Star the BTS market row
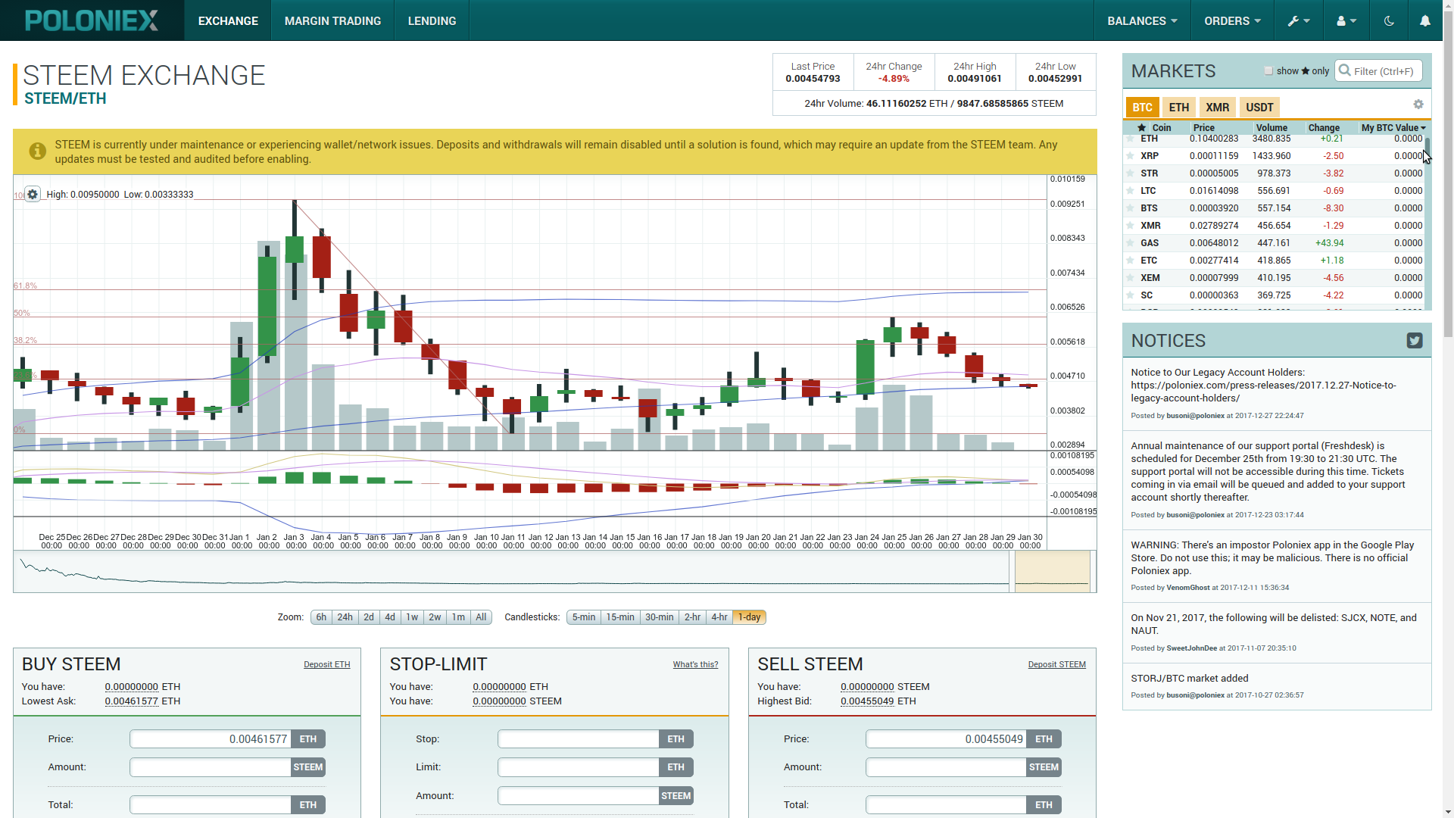 (x=1130, y=208)
